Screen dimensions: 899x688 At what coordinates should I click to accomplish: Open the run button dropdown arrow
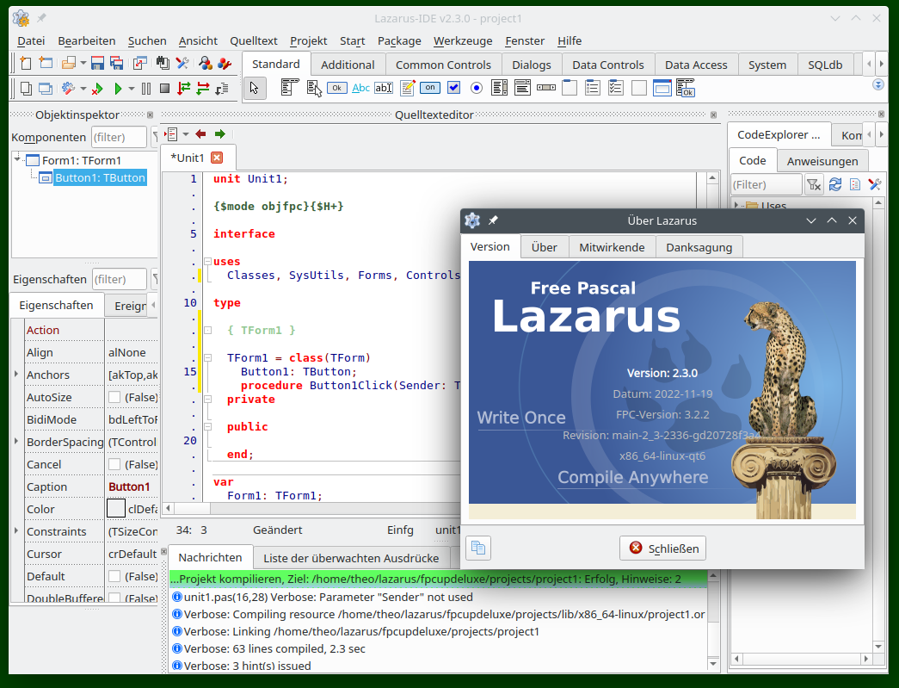(x=132, y=89)
